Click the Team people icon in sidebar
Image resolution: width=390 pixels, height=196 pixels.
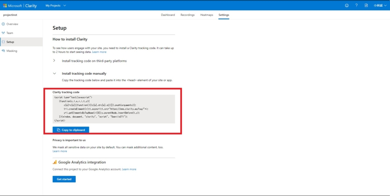[3, 33]
